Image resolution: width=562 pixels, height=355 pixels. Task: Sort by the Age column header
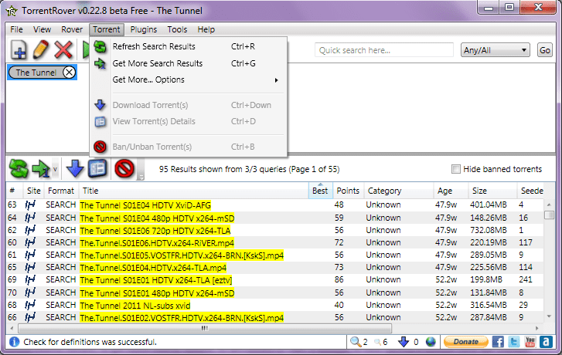tap(451, 191)
